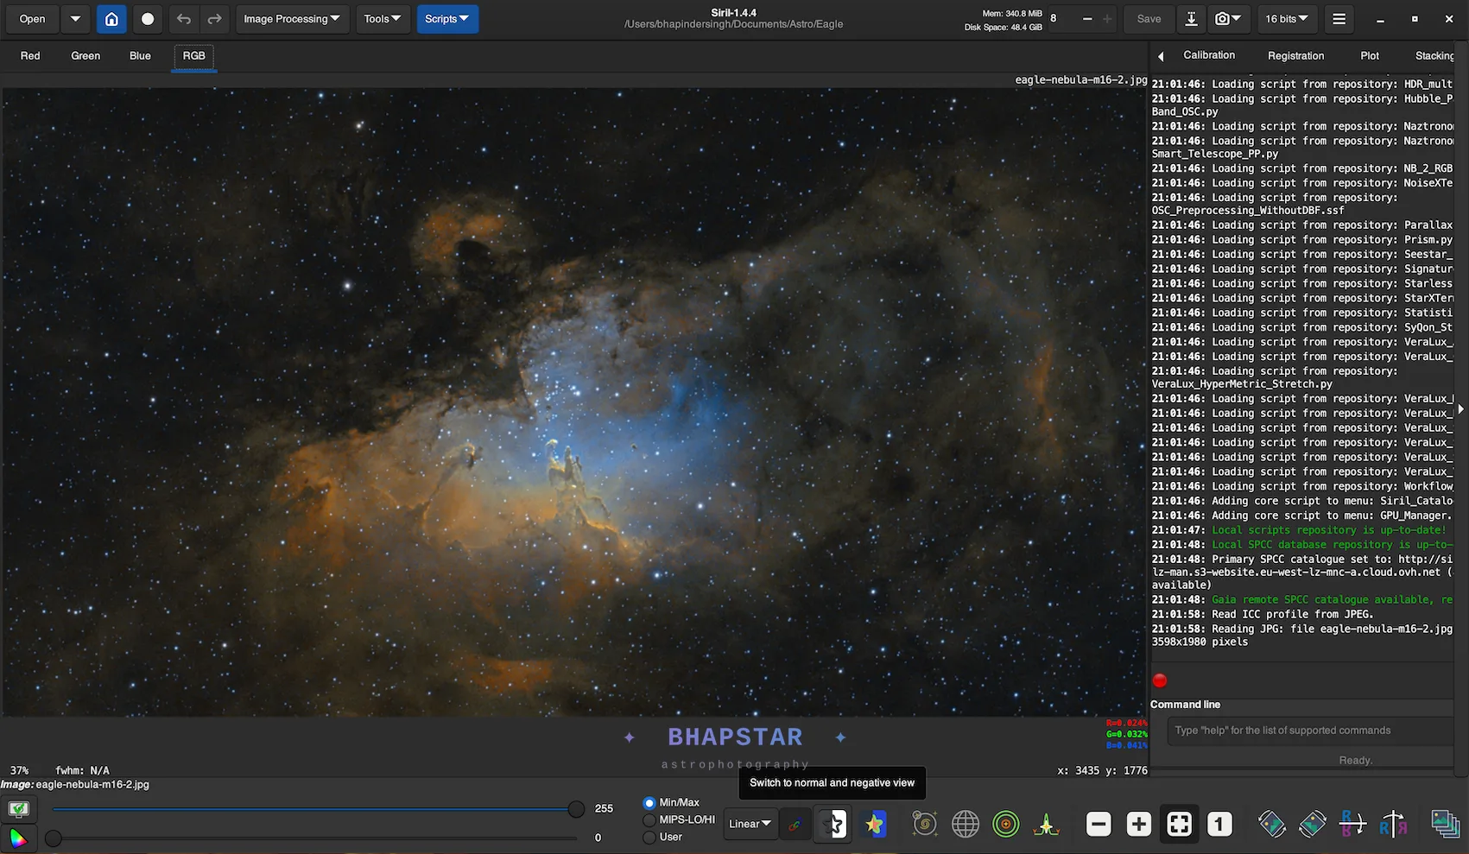
Task: Open the Linear display mode dropdown
Action: coord(750,825)
